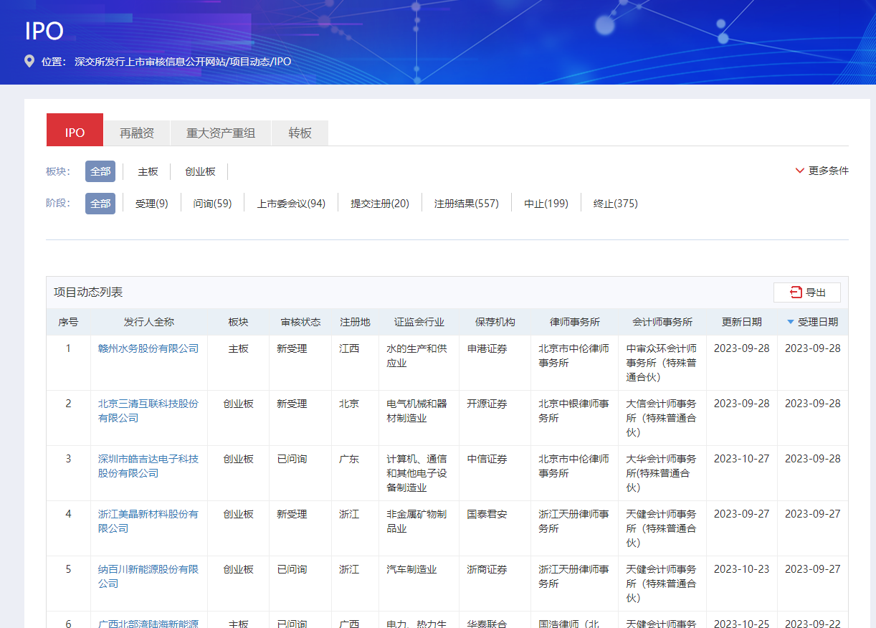Filter stage by 受理(9)
The width and height of the screenshot is (876, 628).
pyautogui.click(x=151, y=204)
